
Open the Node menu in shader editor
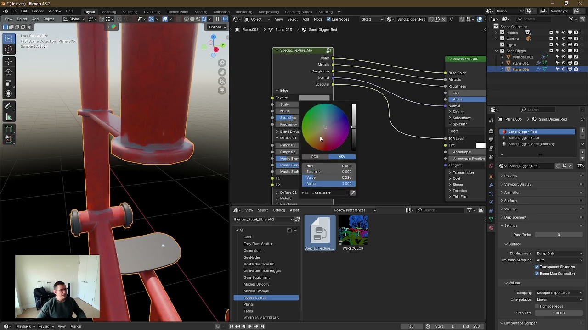[318, 19]
